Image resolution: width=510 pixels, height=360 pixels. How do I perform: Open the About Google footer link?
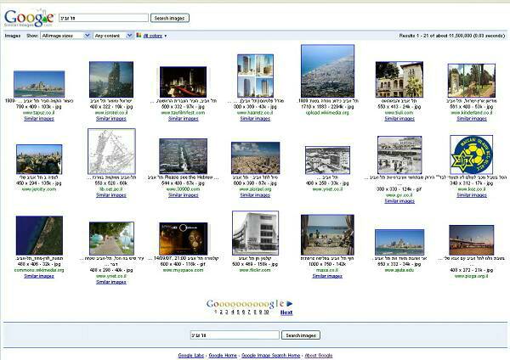click(319, 356)
